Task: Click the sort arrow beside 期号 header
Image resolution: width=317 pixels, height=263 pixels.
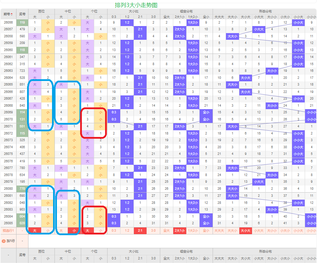Action: tap(11, 14)
